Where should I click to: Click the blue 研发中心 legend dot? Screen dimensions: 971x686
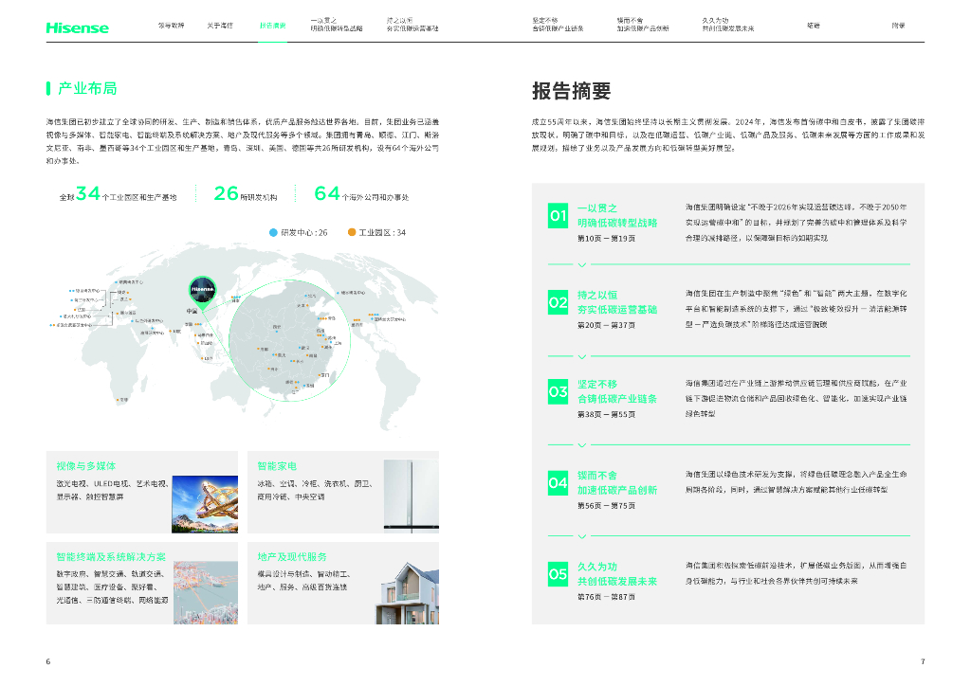274,232
